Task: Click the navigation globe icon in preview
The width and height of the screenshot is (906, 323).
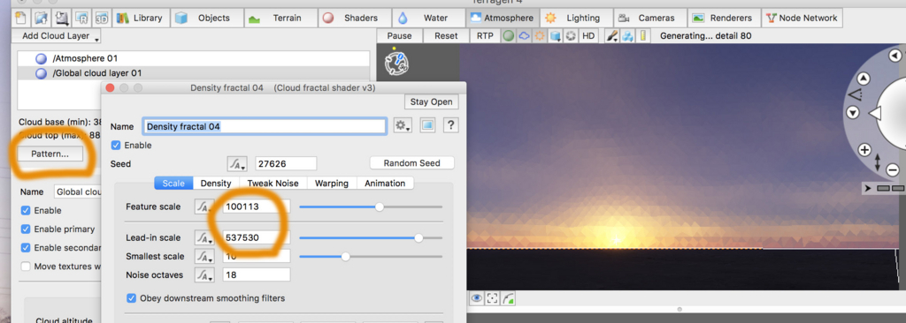Action: pos(396,63)
